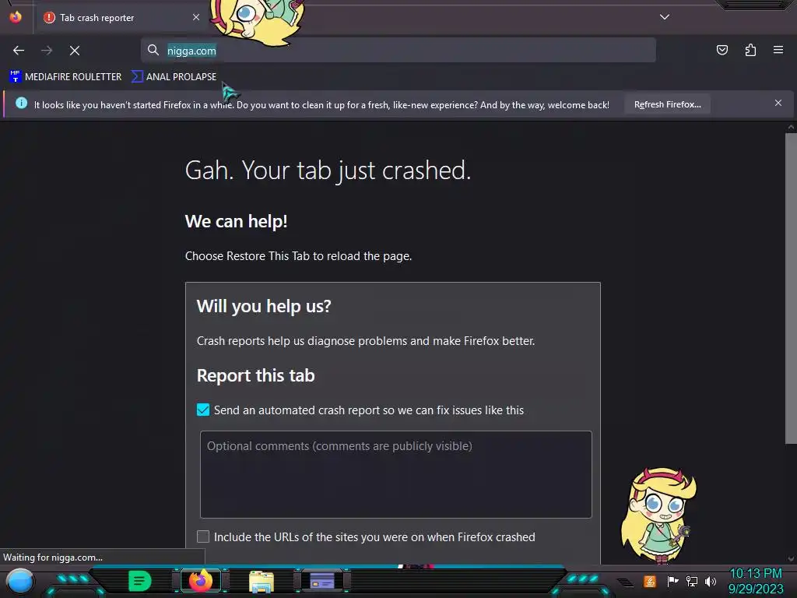The image size is (797, 598).
Task: Click the MF favicon on bookmarks toolbar
Action: pos(15,77)
